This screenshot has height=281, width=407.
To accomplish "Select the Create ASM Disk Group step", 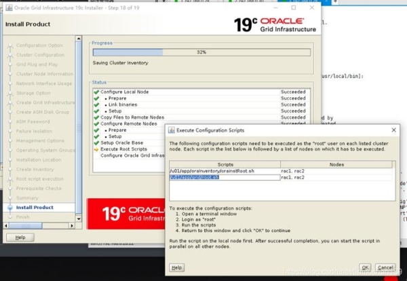I will (43, 112).
